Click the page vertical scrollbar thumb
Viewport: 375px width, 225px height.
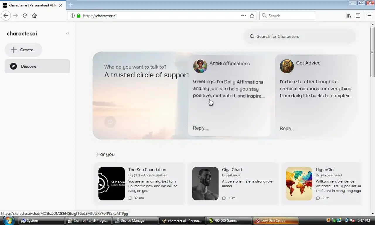[x=372, y=52]
